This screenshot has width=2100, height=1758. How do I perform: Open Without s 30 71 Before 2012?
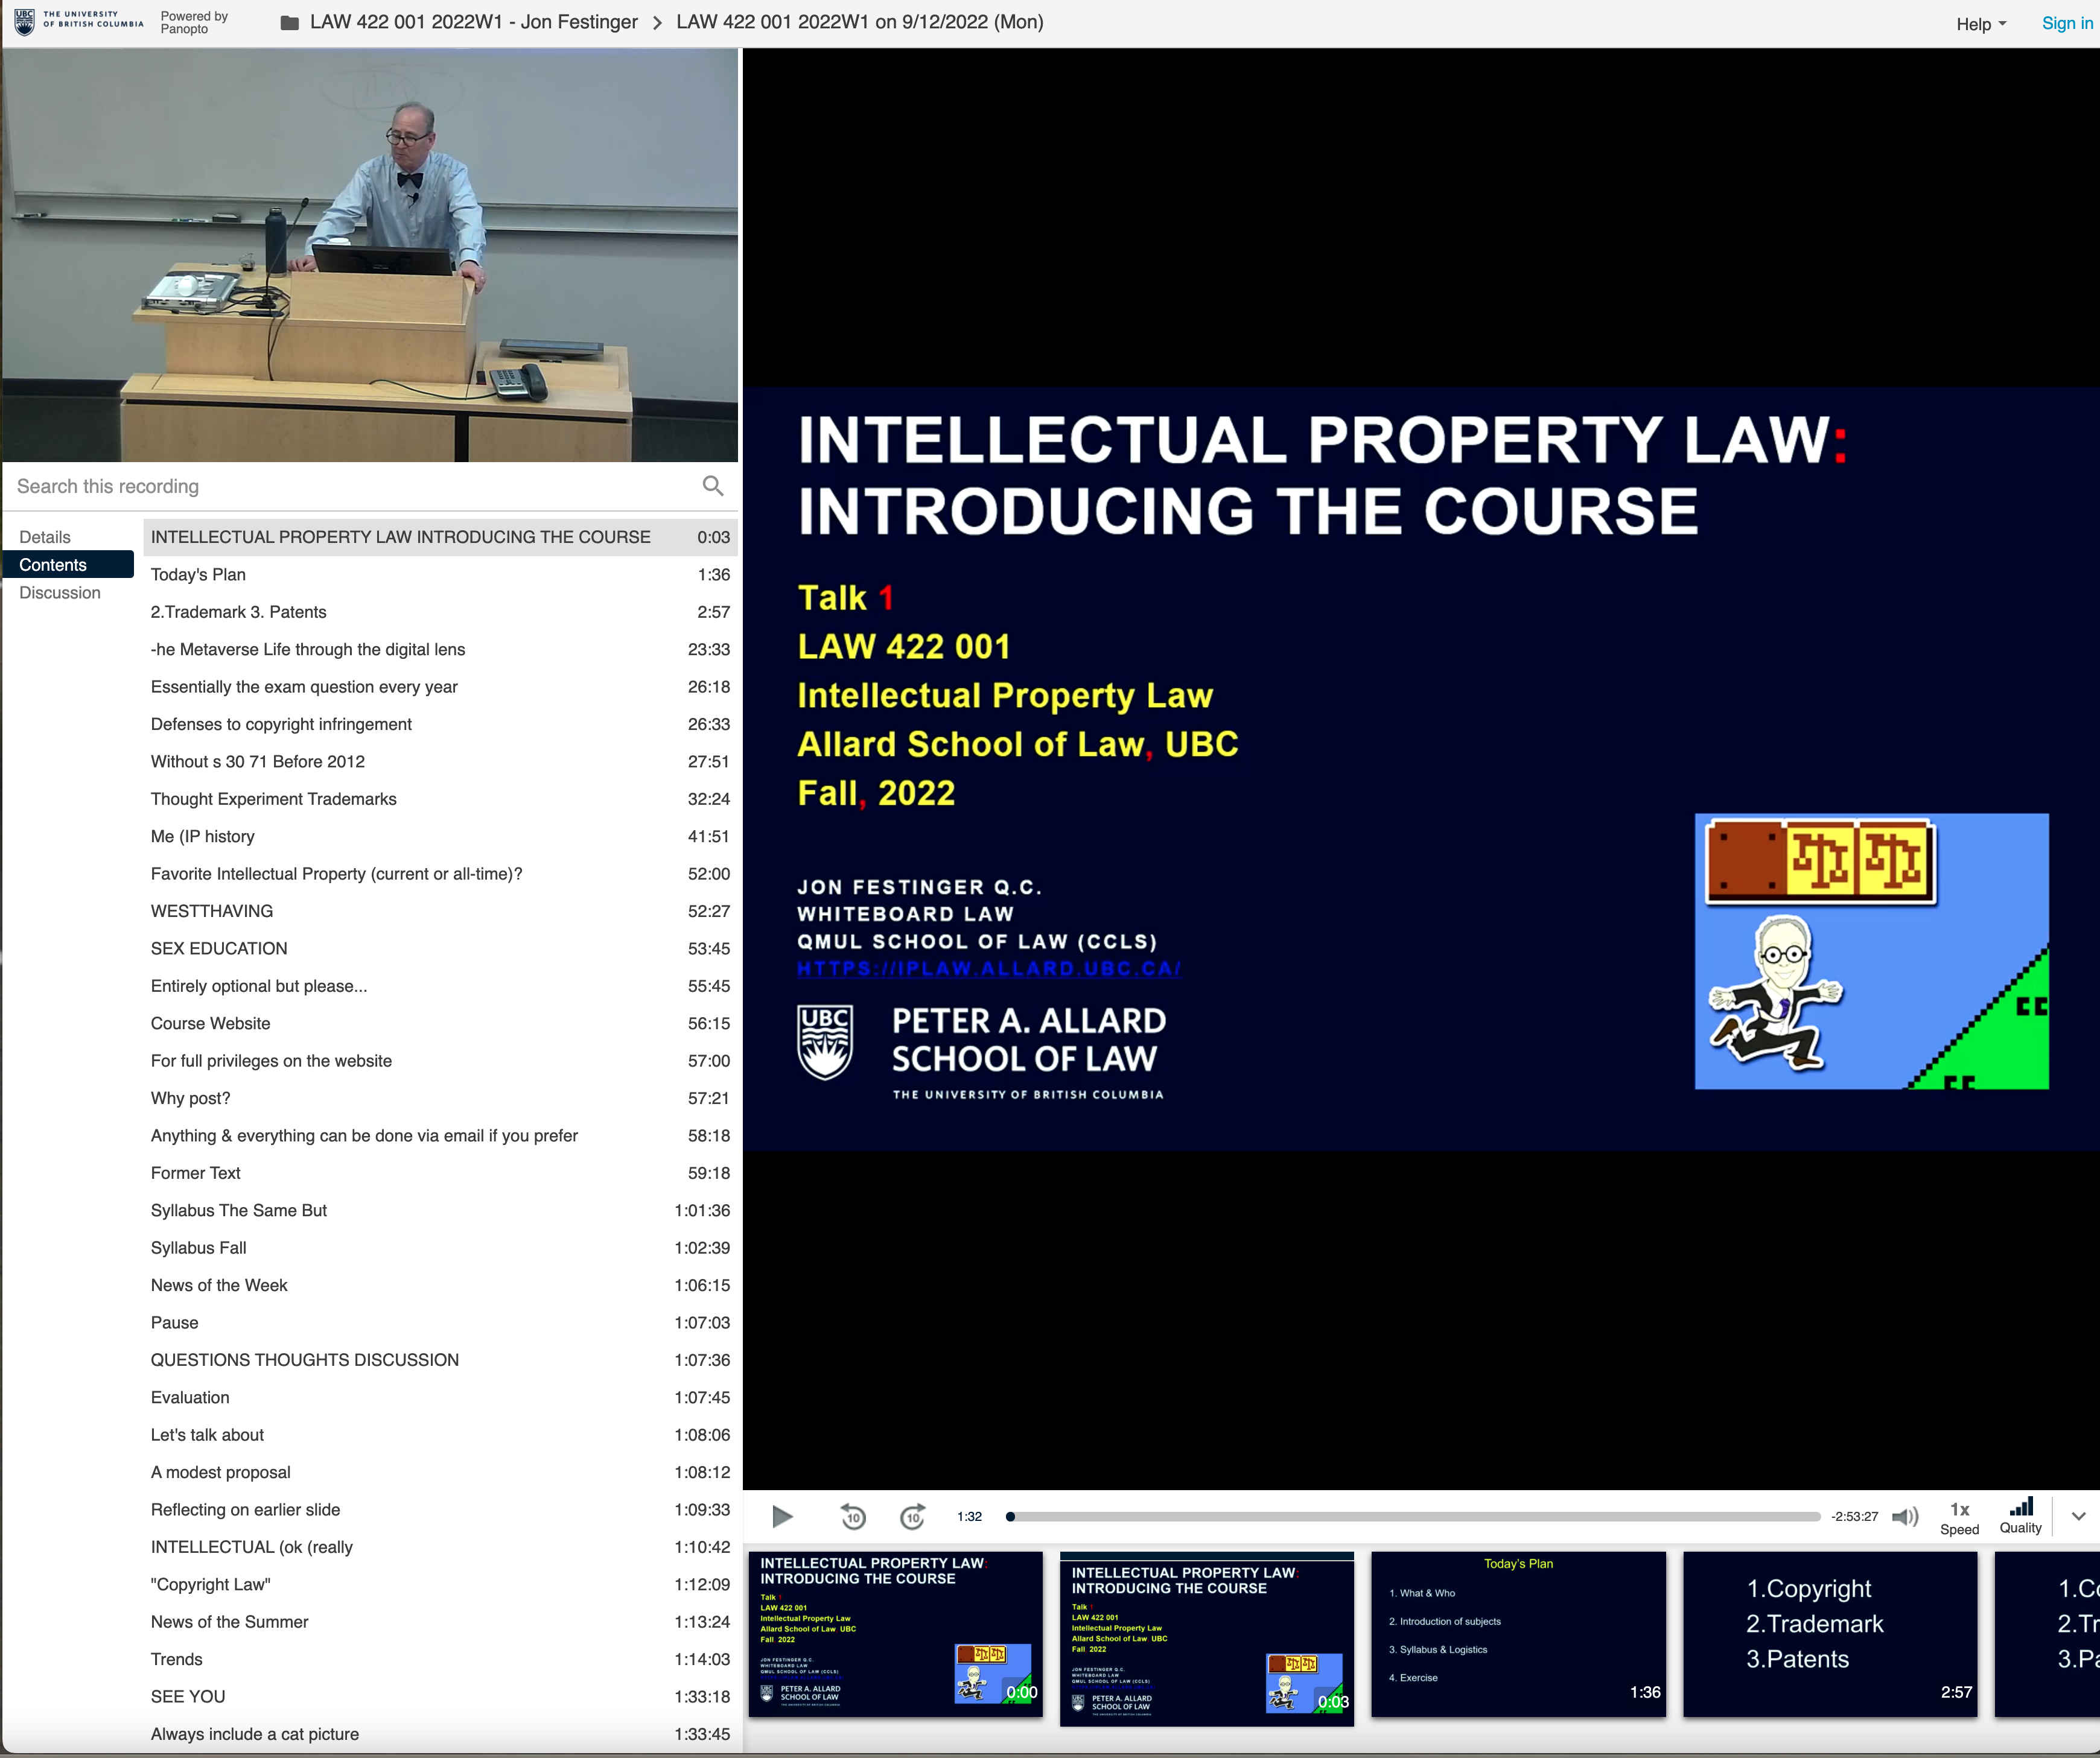440,761
